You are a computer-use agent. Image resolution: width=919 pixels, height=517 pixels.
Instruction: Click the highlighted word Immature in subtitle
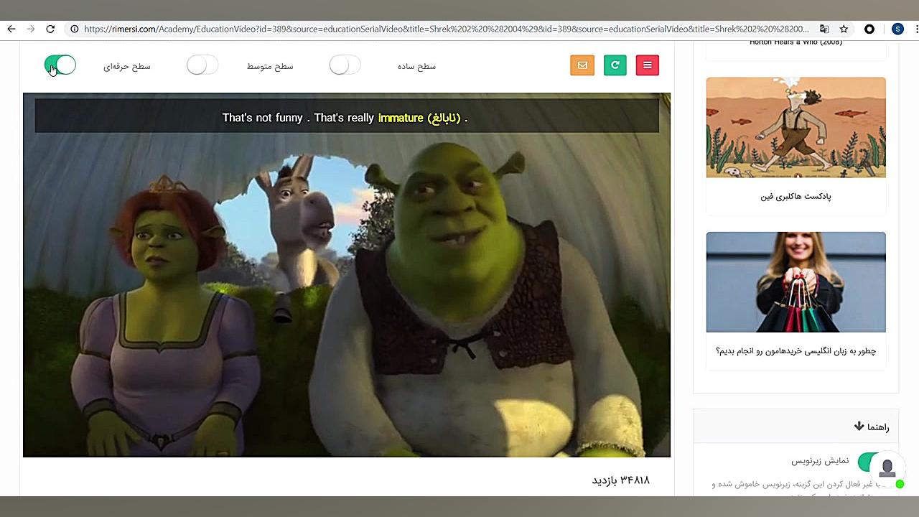click(x=401, y=118)
